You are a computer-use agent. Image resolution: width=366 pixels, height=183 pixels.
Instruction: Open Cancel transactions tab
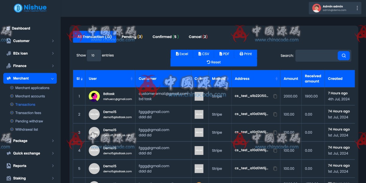click(198, 37)
